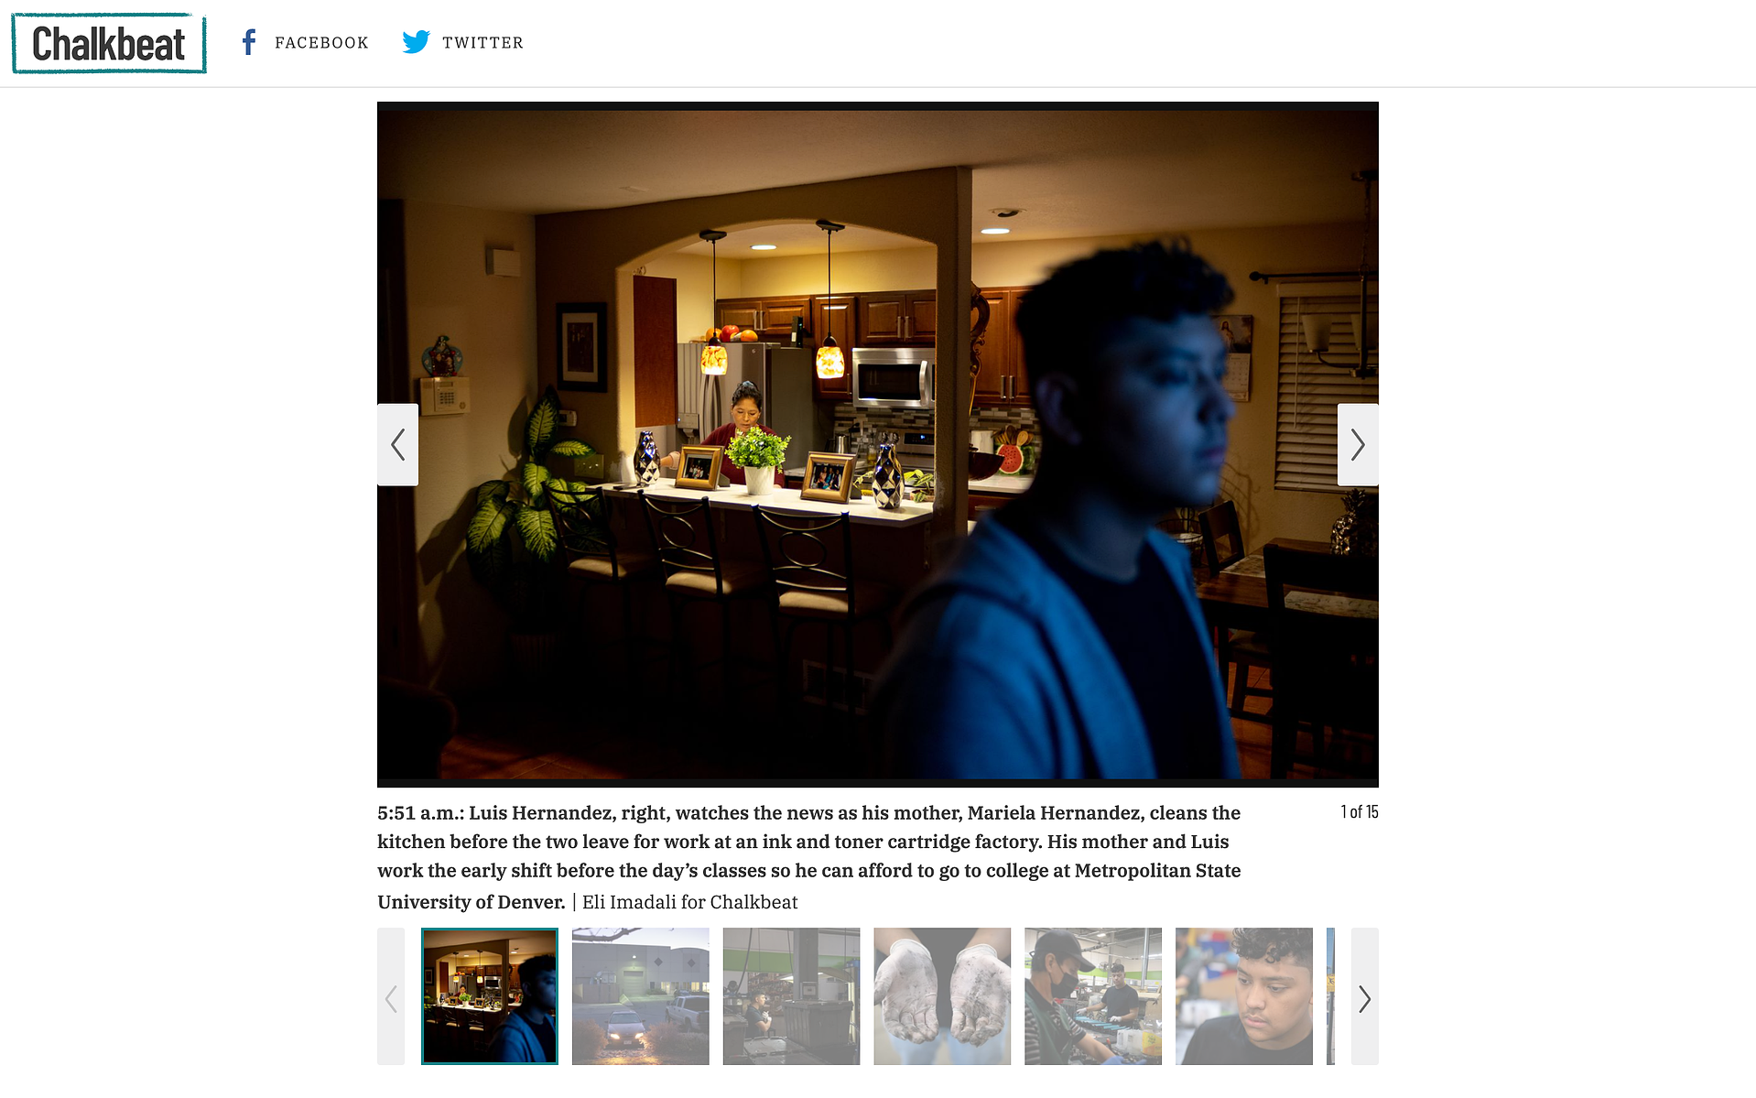
Task: Select the masked workers thumbnail
Action: click(x=1093, y=996)
